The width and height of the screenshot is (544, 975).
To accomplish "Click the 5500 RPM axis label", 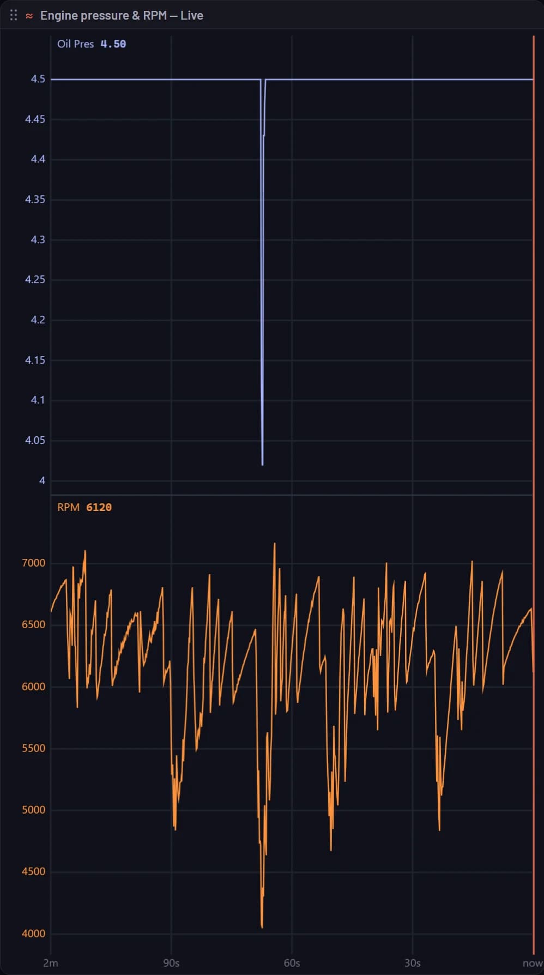I will (x=34, y=749).
